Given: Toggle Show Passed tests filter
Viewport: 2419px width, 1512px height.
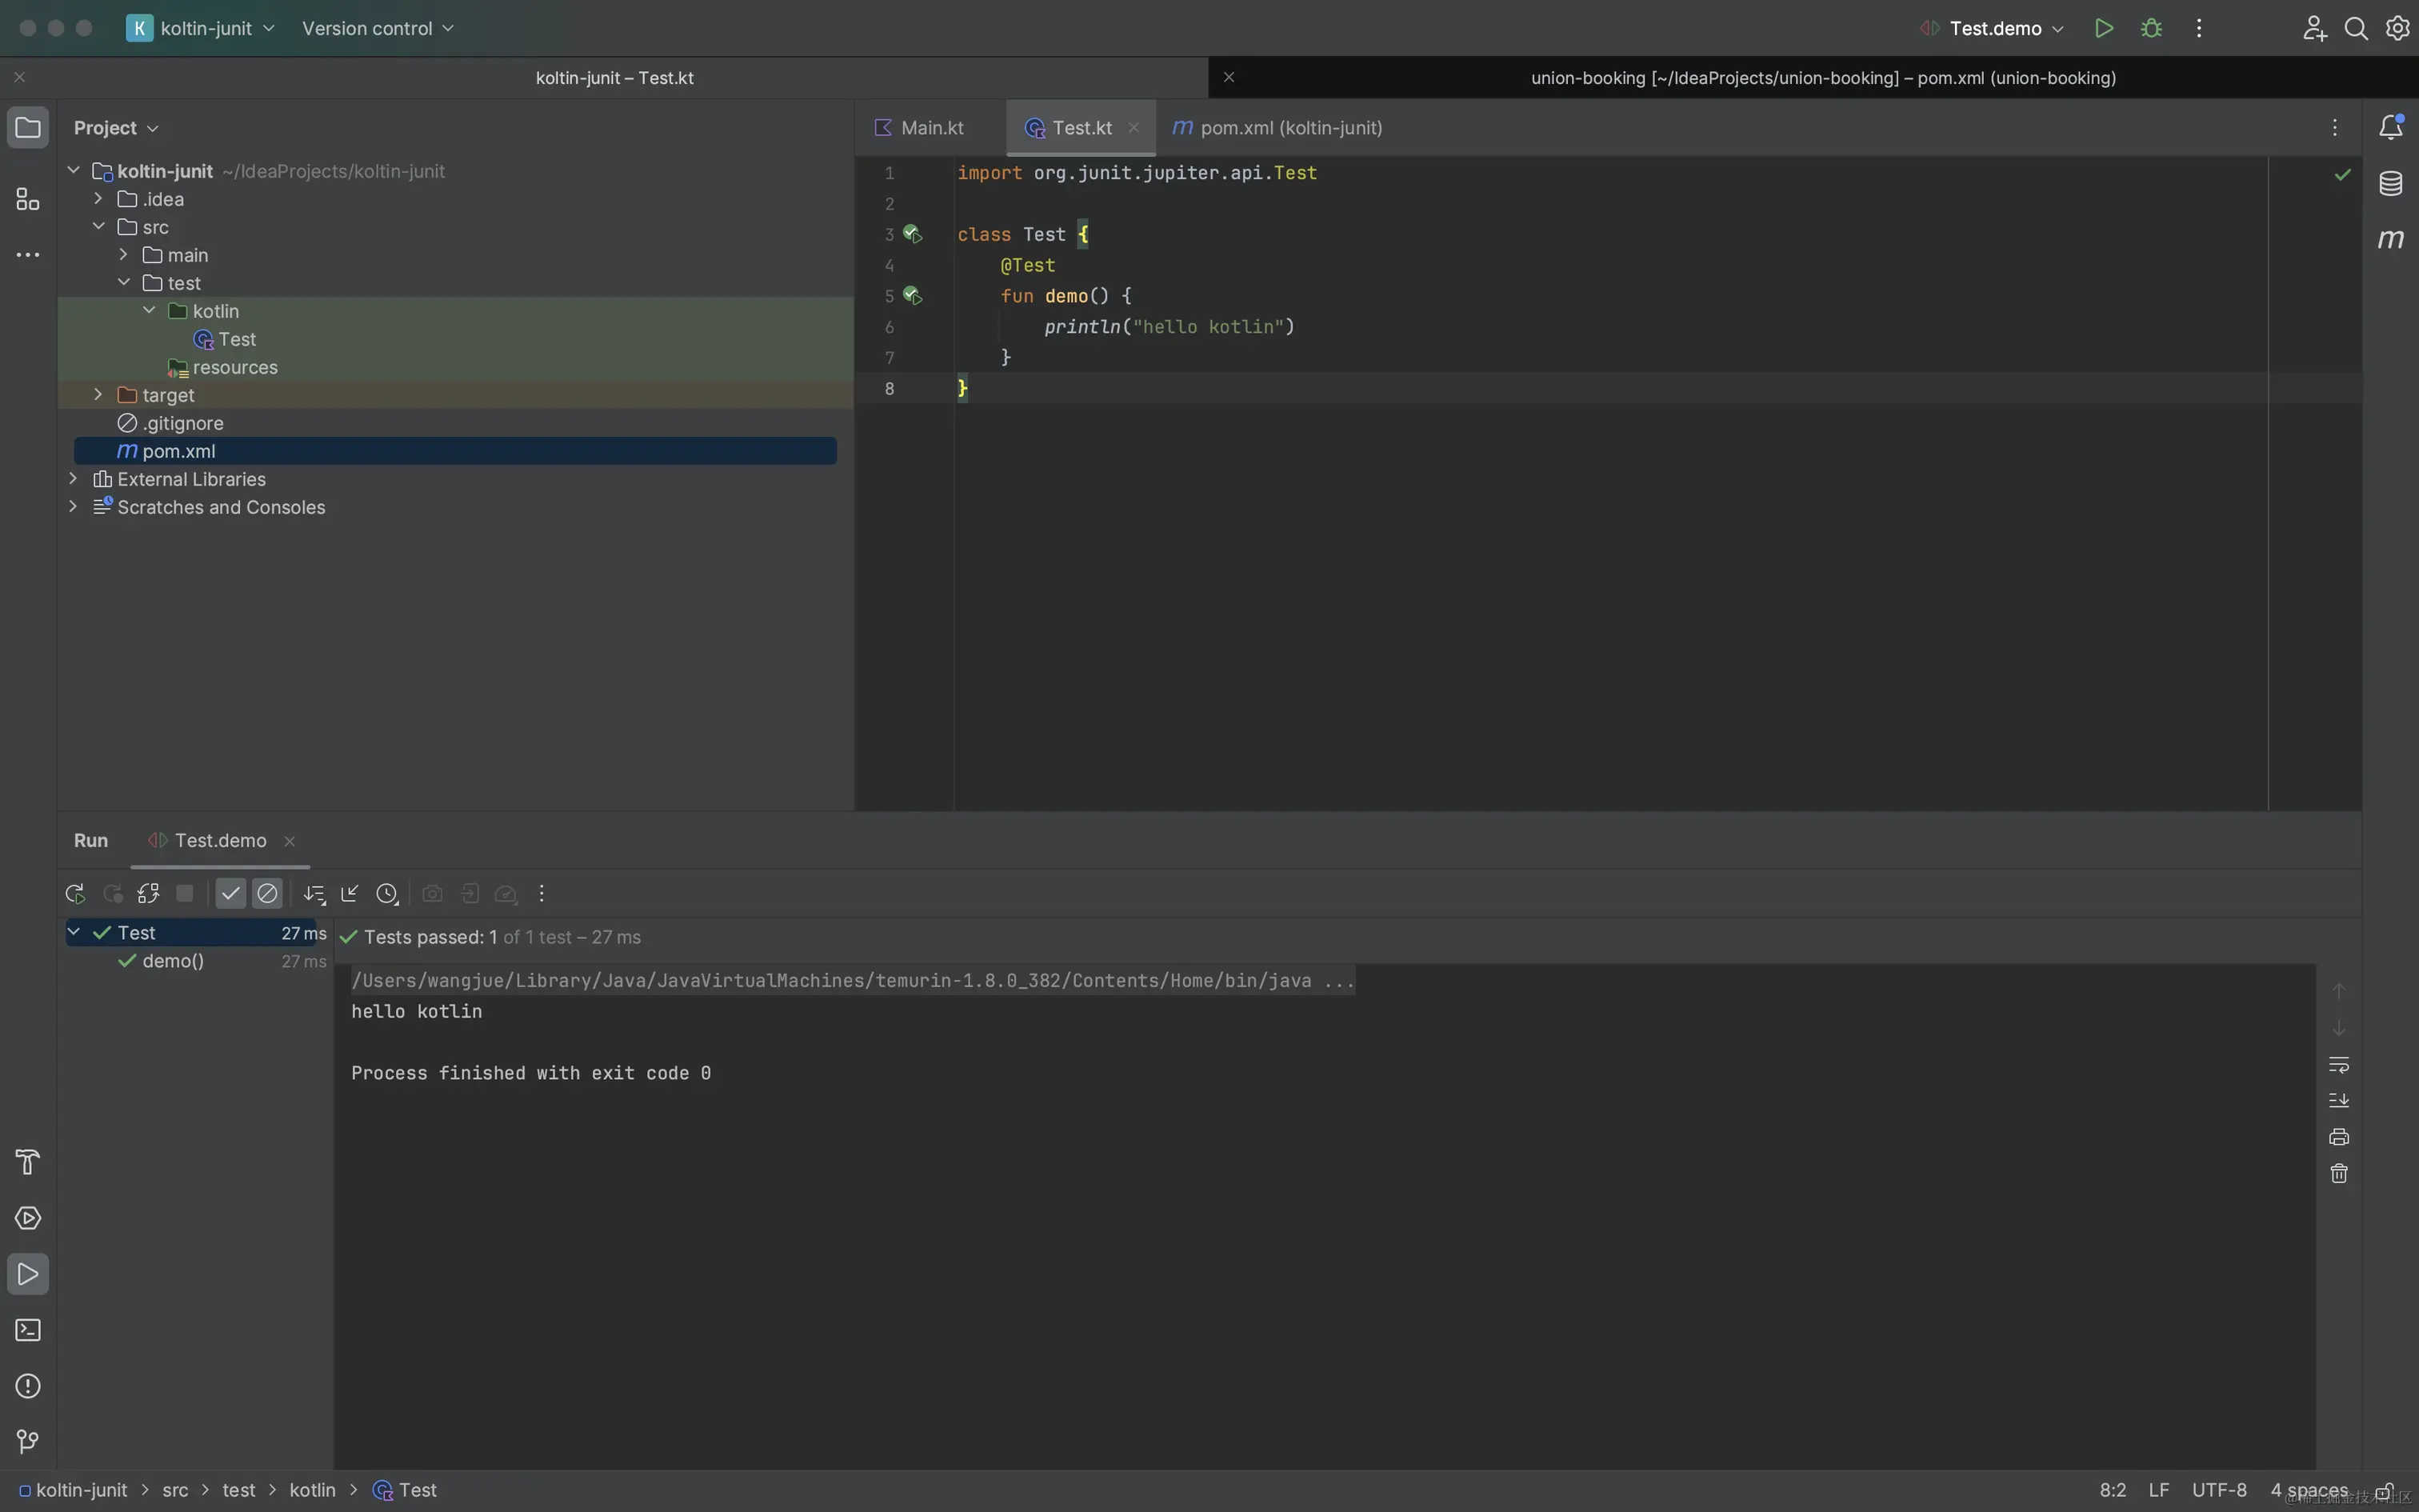Looking at the screenshot, I should pos(231,893).
